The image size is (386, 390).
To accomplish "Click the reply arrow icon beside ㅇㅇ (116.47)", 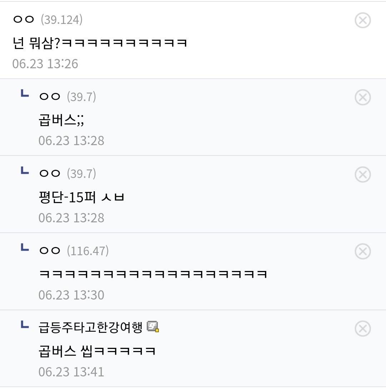I will coord(25,248).
